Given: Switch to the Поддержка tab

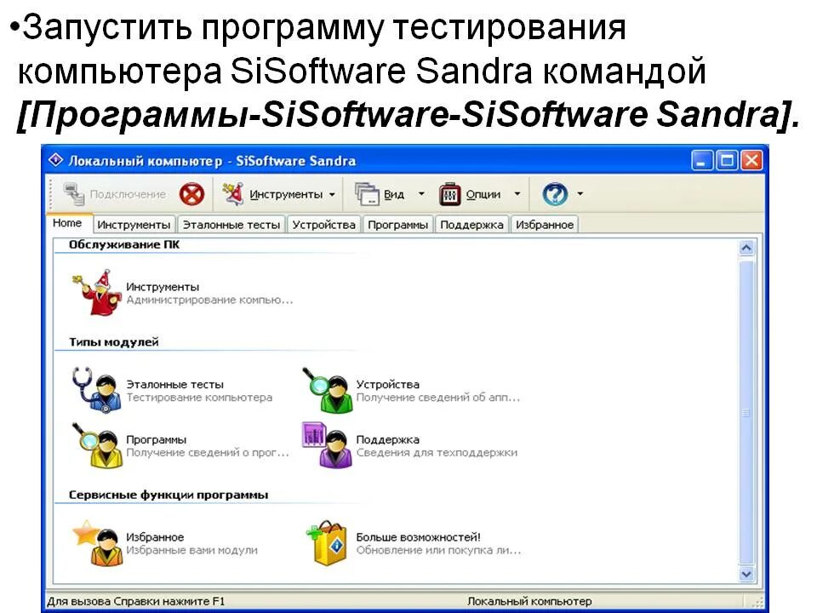Looking at the screenshot, I should coord(471,225).
